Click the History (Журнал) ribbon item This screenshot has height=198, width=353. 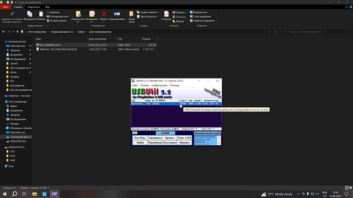[x=178, y=21]
